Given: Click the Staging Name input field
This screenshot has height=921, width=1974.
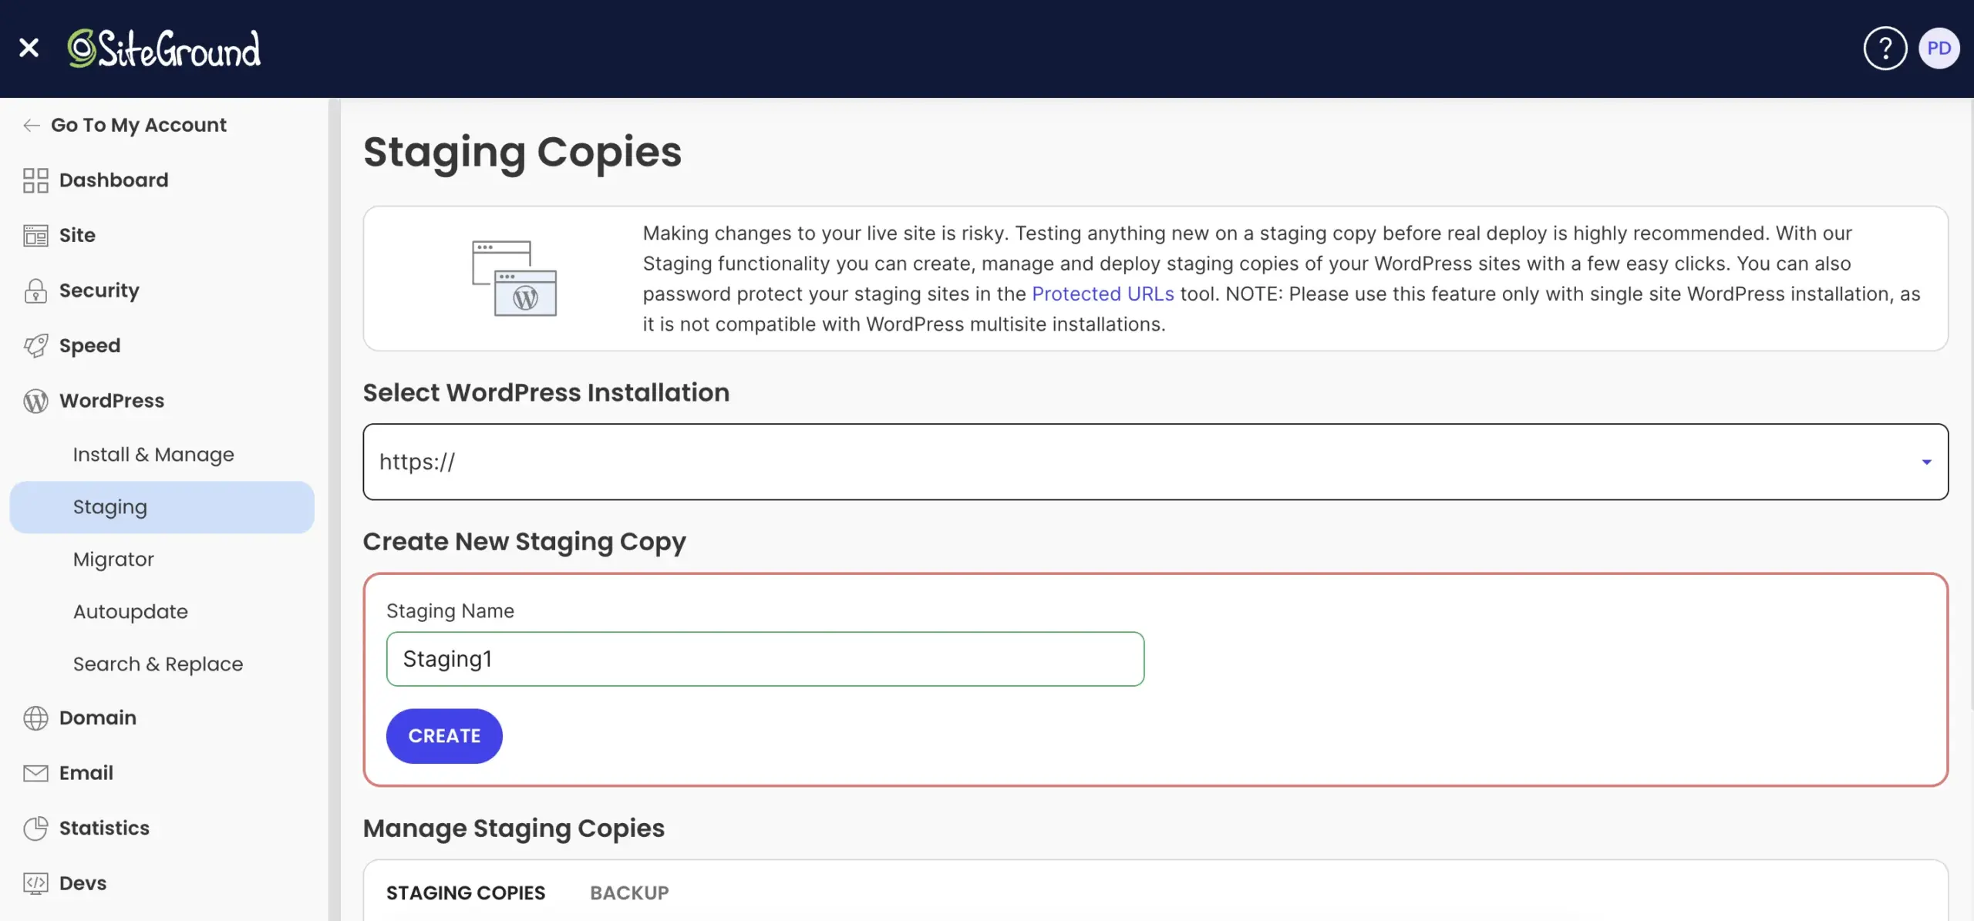Looking at the screenshot, I should (x=765, y=659).
